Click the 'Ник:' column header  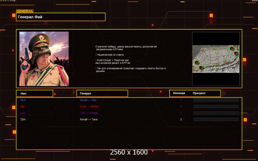[x=34, y=93]
